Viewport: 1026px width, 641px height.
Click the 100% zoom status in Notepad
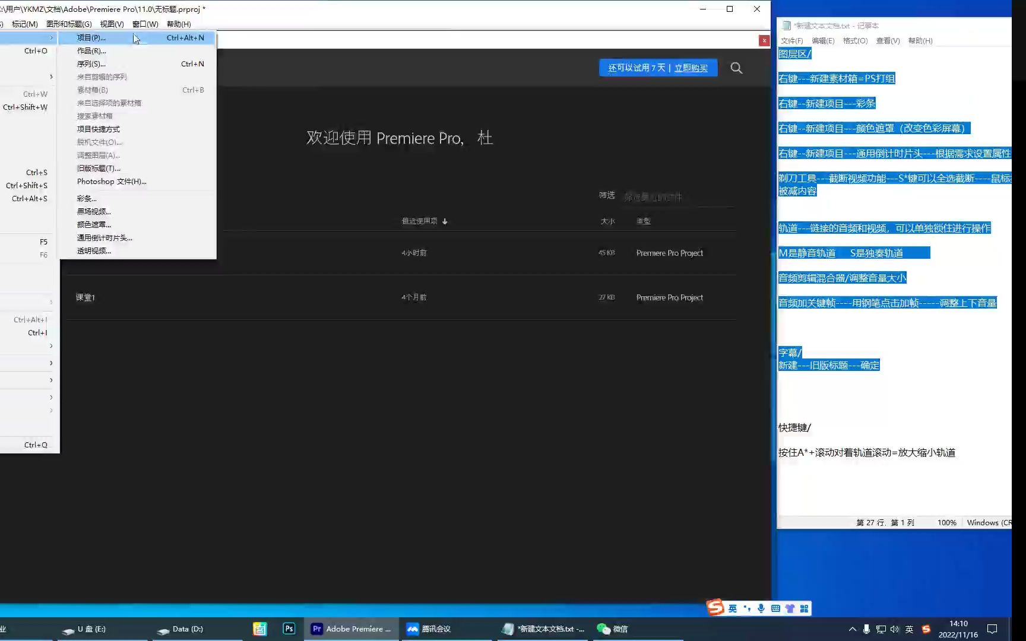tap(946, 523)
